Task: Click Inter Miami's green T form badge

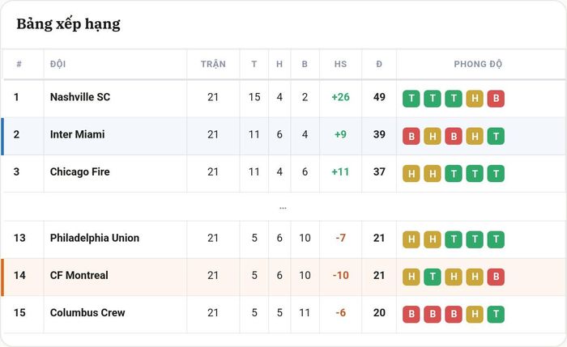Action: click(496, 136)
